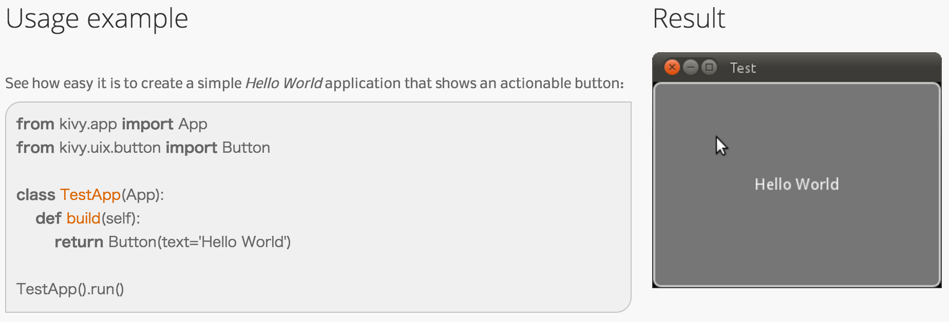
Task: Click the "Usage example" heading
Action: (97, 19)
